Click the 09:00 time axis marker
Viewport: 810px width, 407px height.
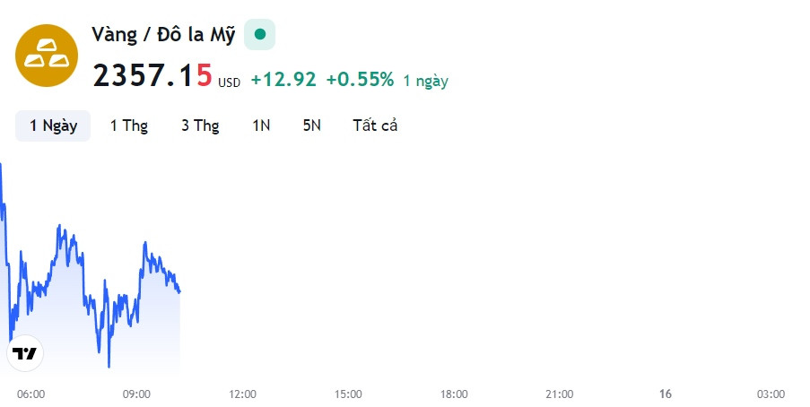coord(136,394)
